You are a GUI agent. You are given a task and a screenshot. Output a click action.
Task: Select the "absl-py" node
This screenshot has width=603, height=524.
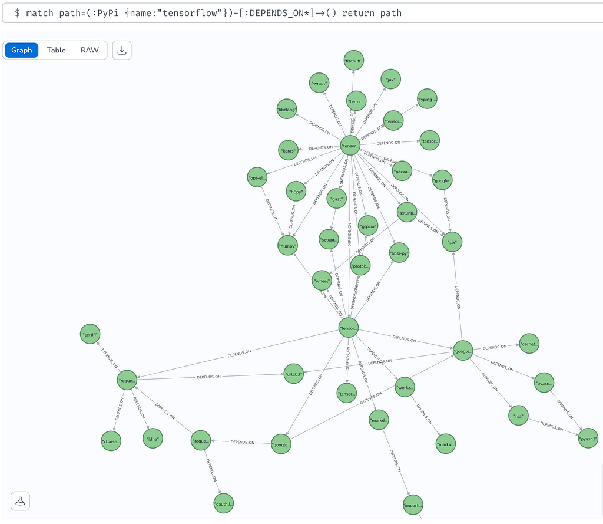coord(399,252)
